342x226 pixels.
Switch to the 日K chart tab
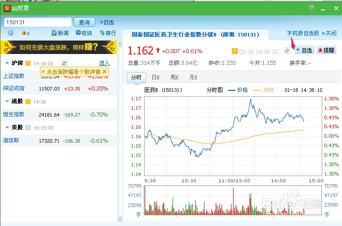(156, 77)
